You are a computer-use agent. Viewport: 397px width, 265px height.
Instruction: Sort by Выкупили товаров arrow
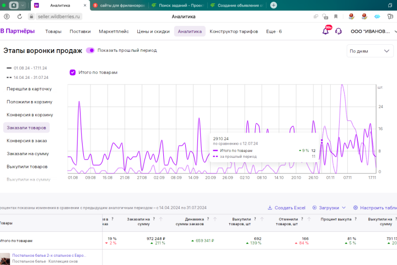tap(262, 219)
